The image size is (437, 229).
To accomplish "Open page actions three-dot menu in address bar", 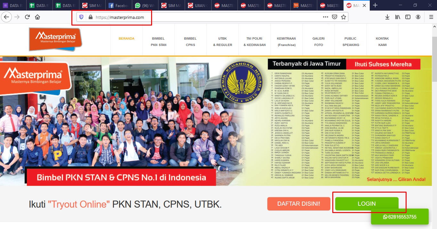I will point(326,17).
